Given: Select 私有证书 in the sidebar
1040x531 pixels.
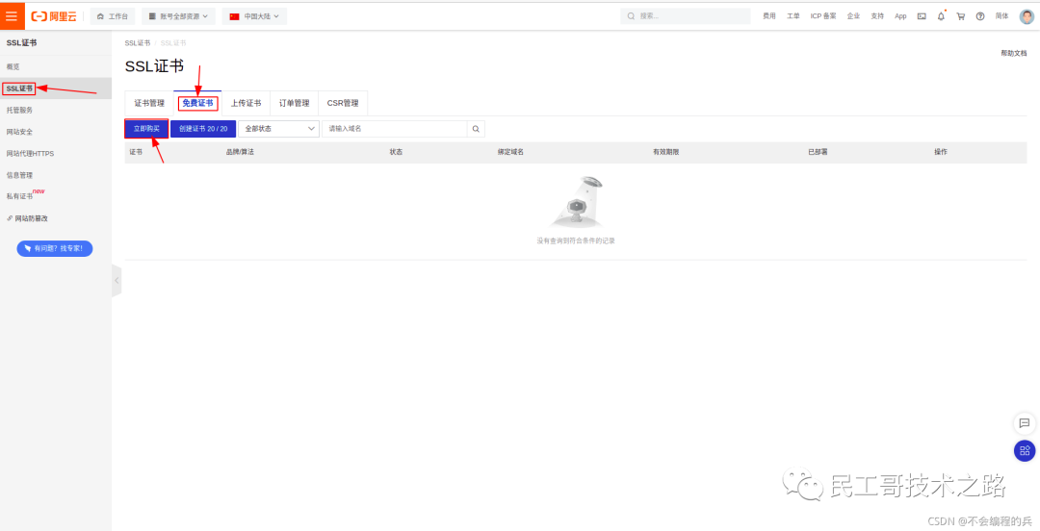Looking at the screenshot, I should click(x=20, y=196).
